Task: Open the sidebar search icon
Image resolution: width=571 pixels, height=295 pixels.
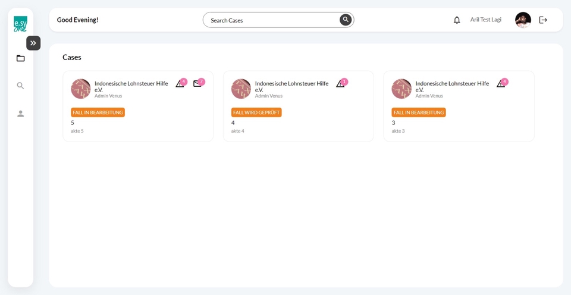Action: pyautogui.click(x=20, y=86)
